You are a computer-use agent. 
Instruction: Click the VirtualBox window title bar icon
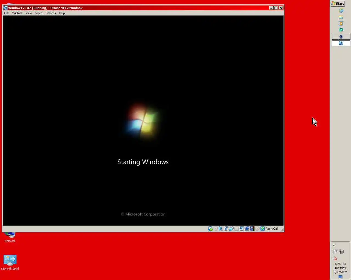tap(5, 8)
